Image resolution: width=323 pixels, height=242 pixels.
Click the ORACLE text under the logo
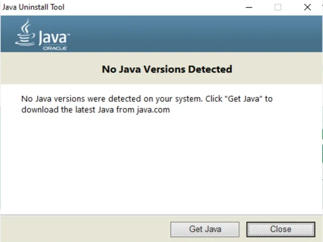[55, 48]
